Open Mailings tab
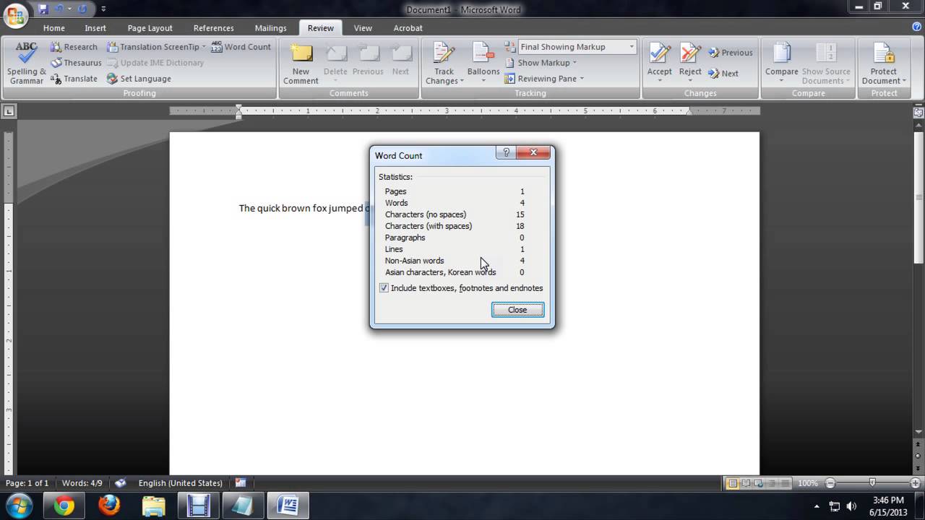925x520 pixels. [270, 28]
